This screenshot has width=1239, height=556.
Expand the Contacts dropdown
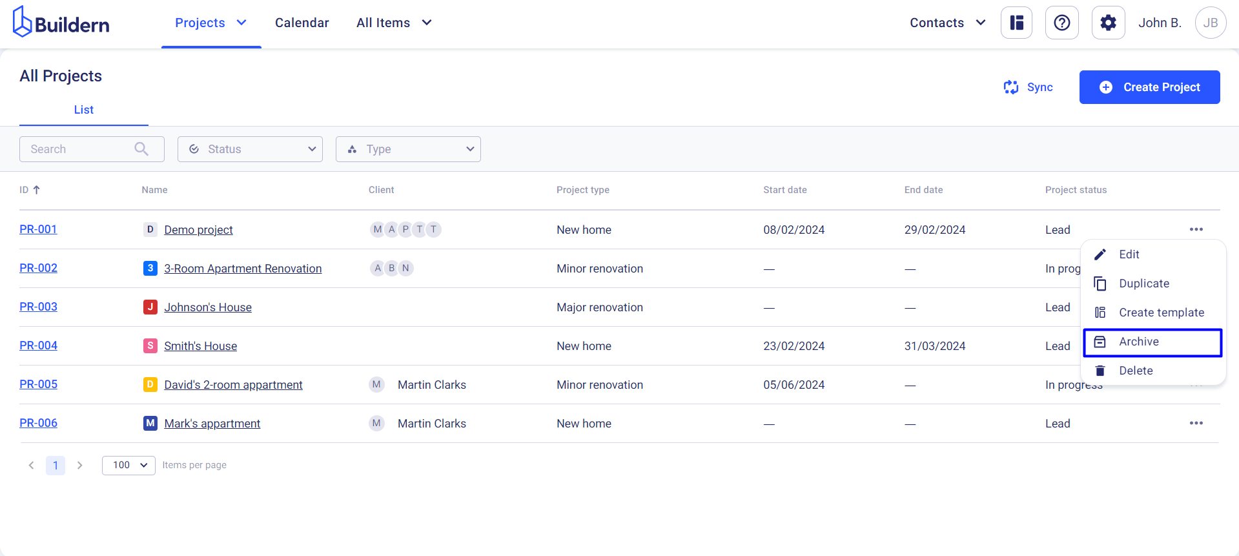981,23
